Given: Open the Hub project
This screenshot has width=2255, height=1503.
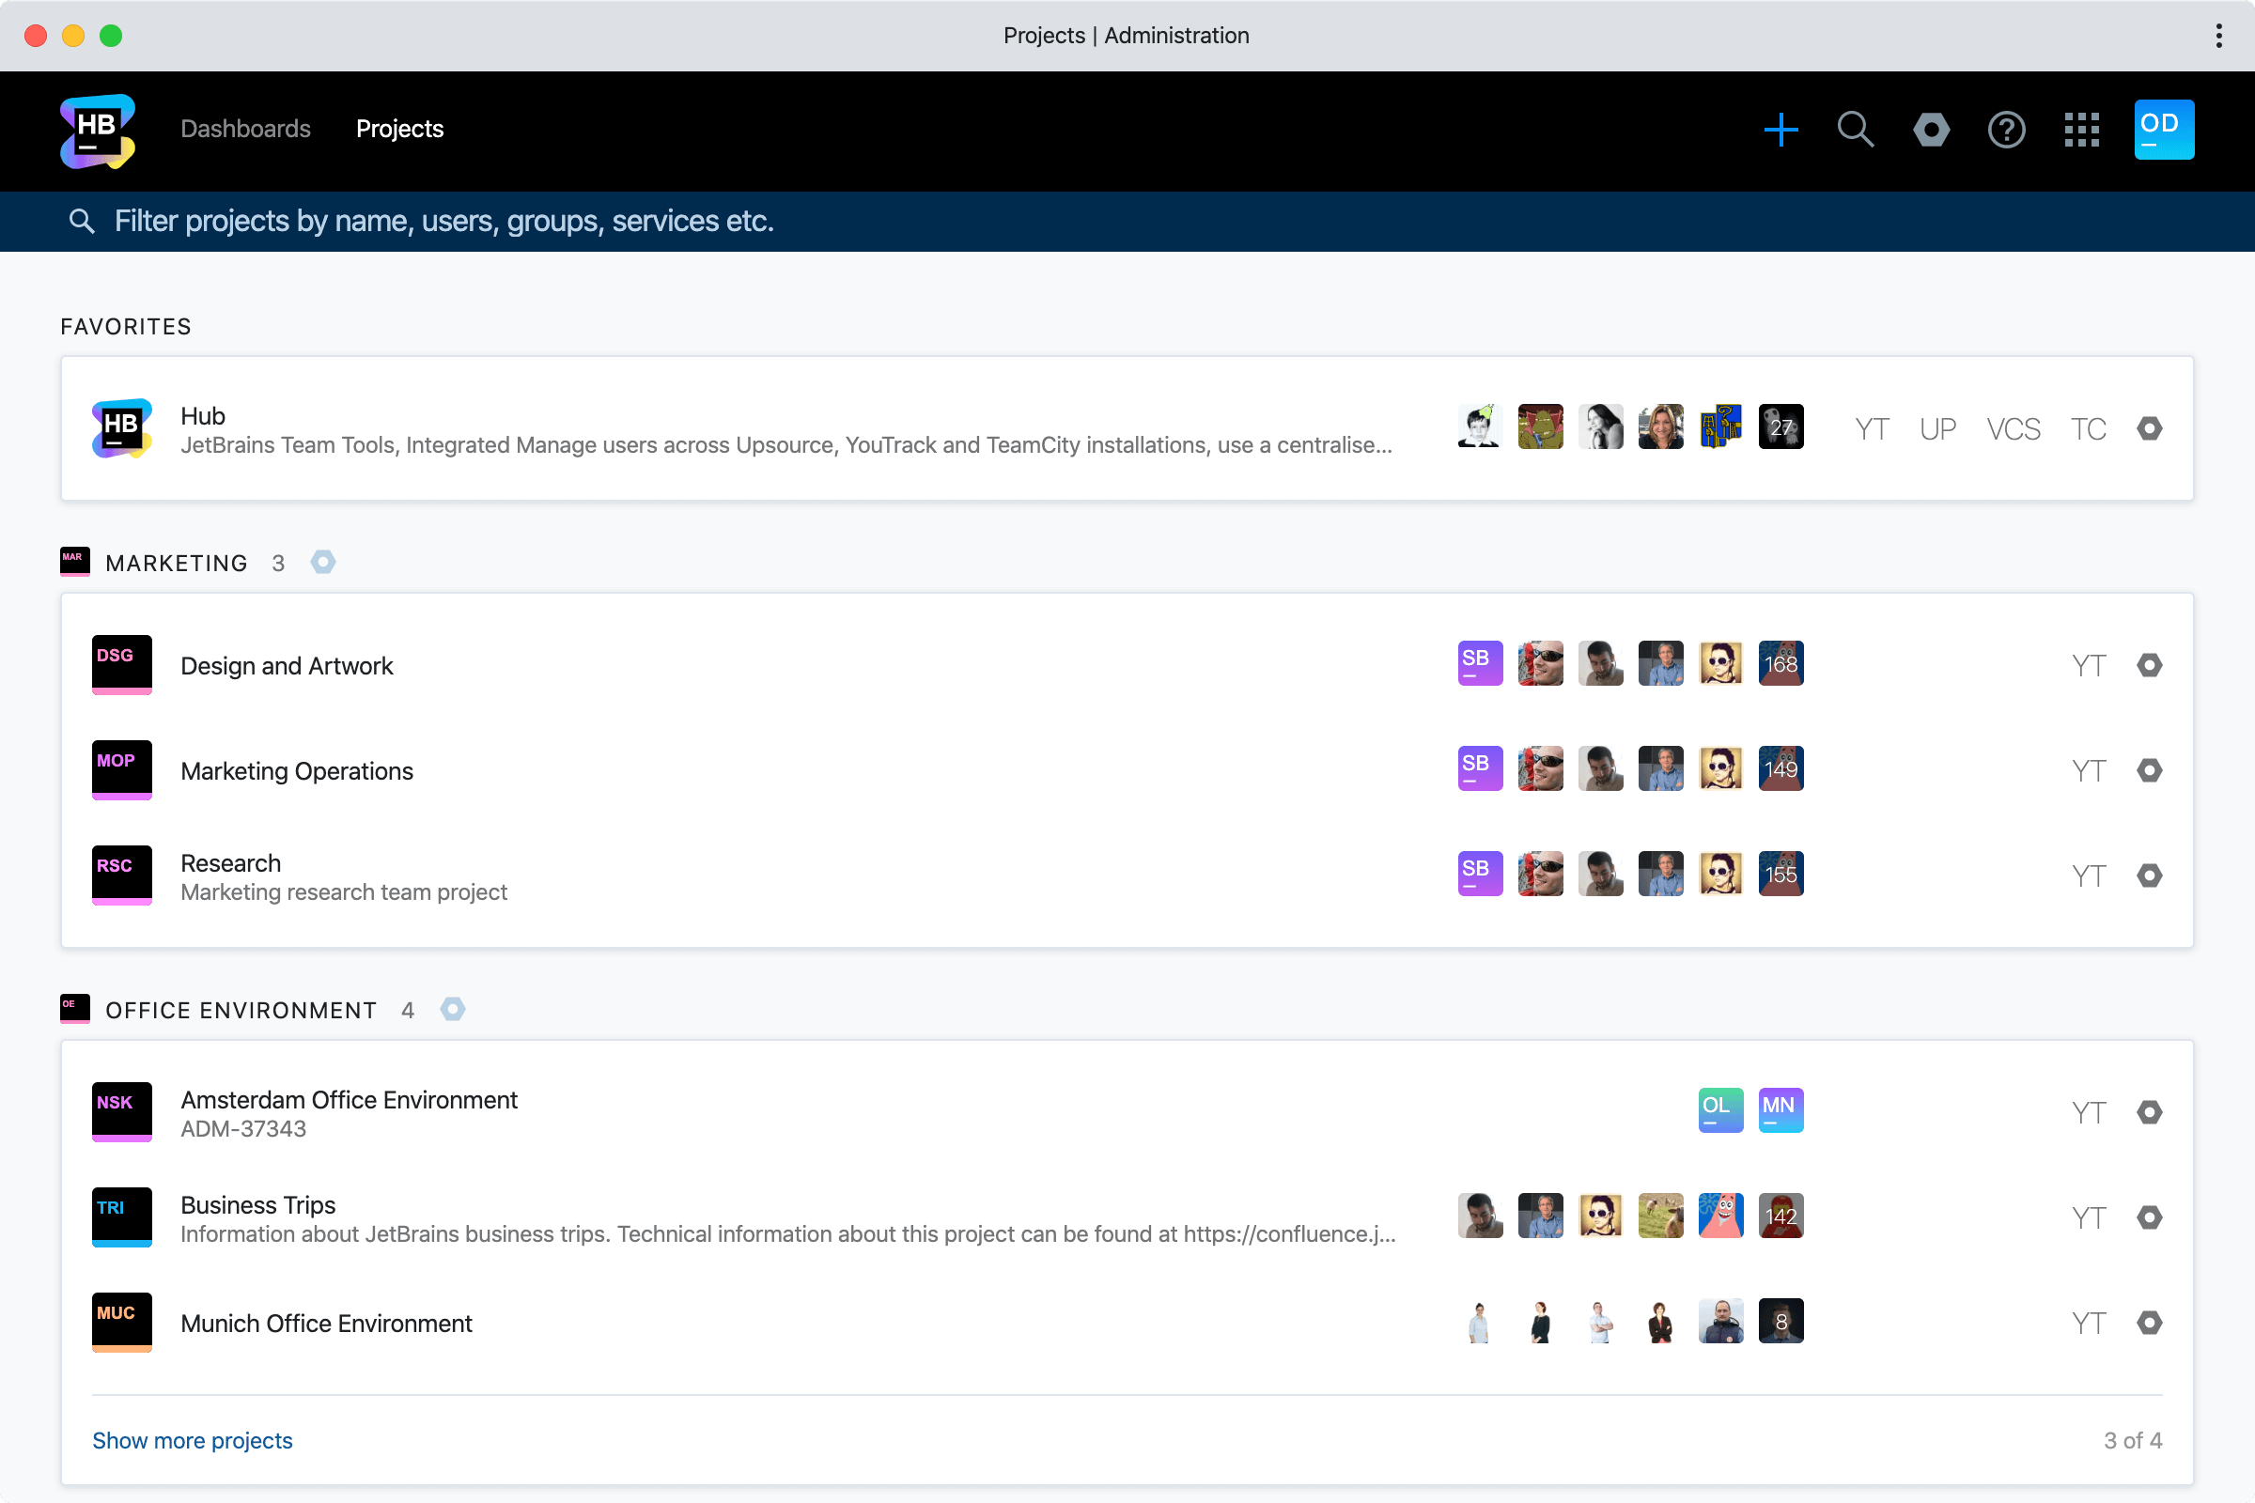Looking at the screenshot, I should [x=203, y=416].
